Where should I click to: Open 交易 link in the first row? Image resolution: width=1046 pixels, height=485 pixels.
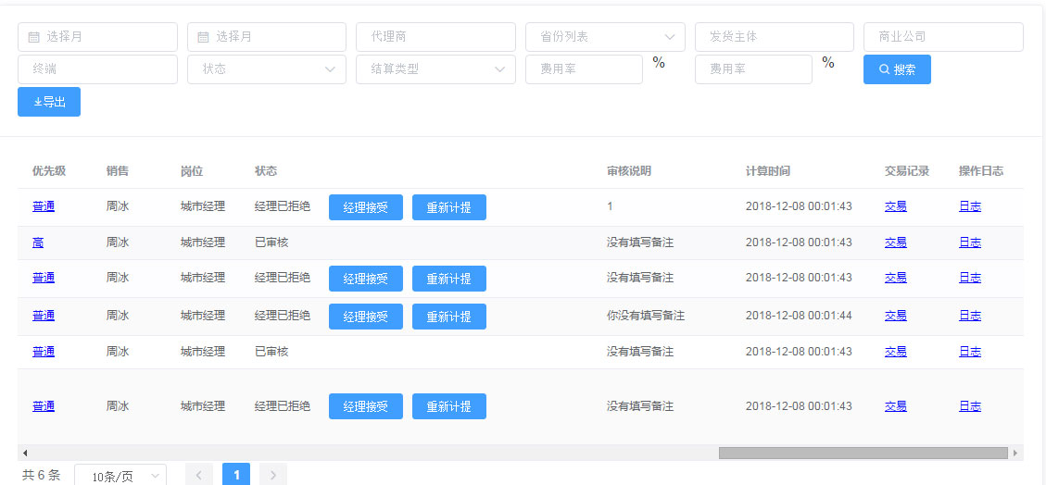(895, 206)
